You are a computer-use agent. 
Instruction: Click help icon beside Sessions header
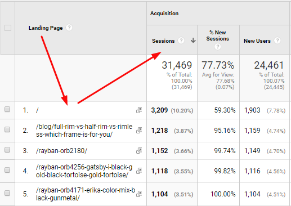click(x=181, y=41)
